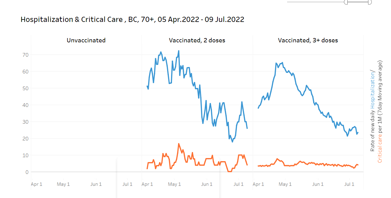Click the dark selected range between slider handles

pyautogui.click(x=358, y=2)
